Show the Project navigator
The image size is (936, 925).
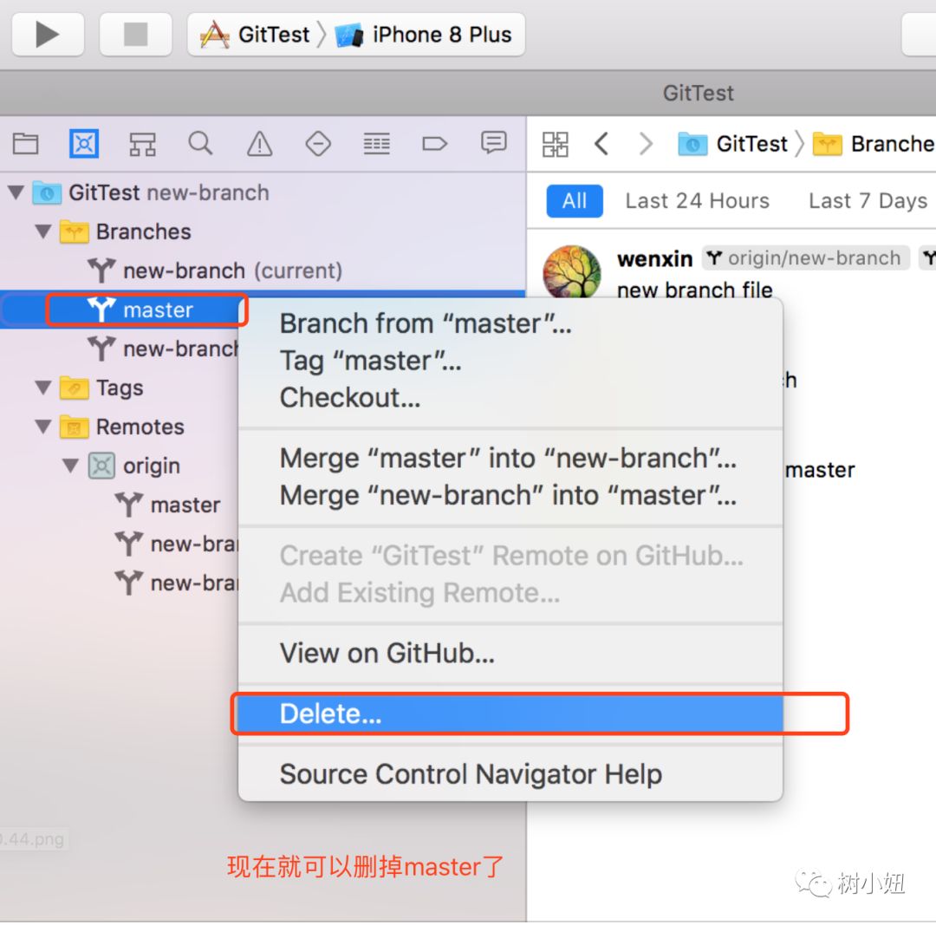coord(26,143)
